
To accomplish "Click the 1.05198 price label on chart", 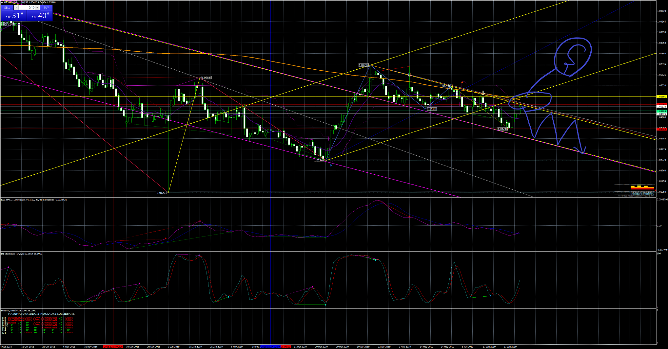I will pyautogui.click(x=432, y=109).
